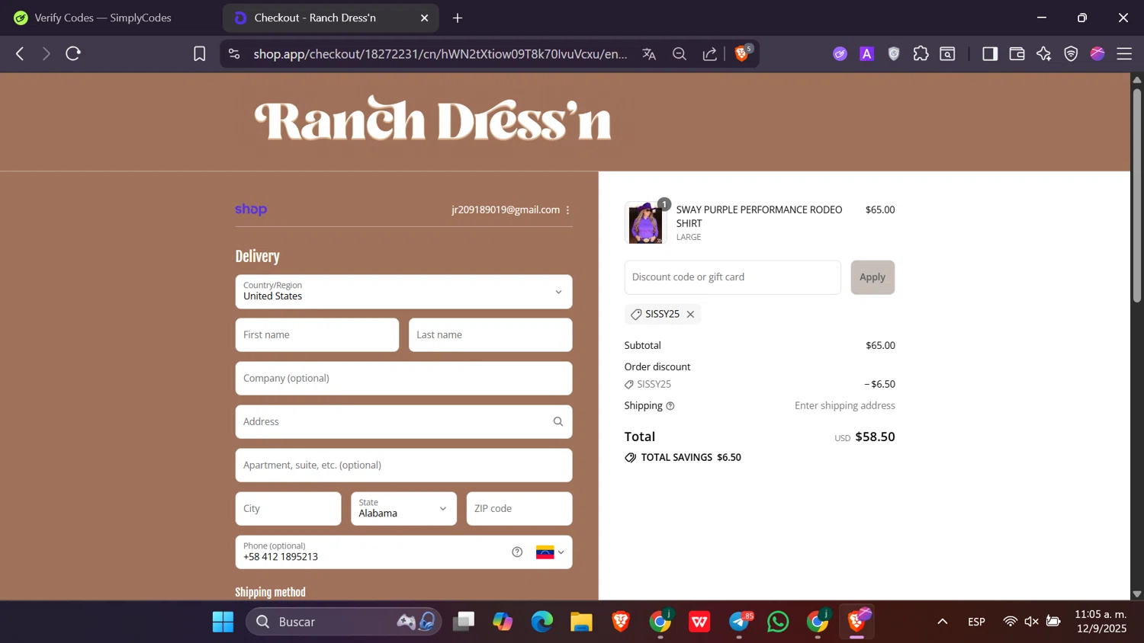Open the browser hamburger menu

[1124, 54]
